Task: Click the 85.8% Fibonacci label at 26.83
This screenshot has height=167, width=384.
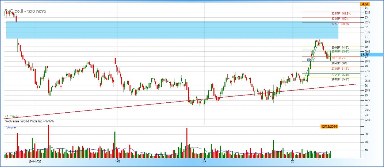Action: [340, 79]
